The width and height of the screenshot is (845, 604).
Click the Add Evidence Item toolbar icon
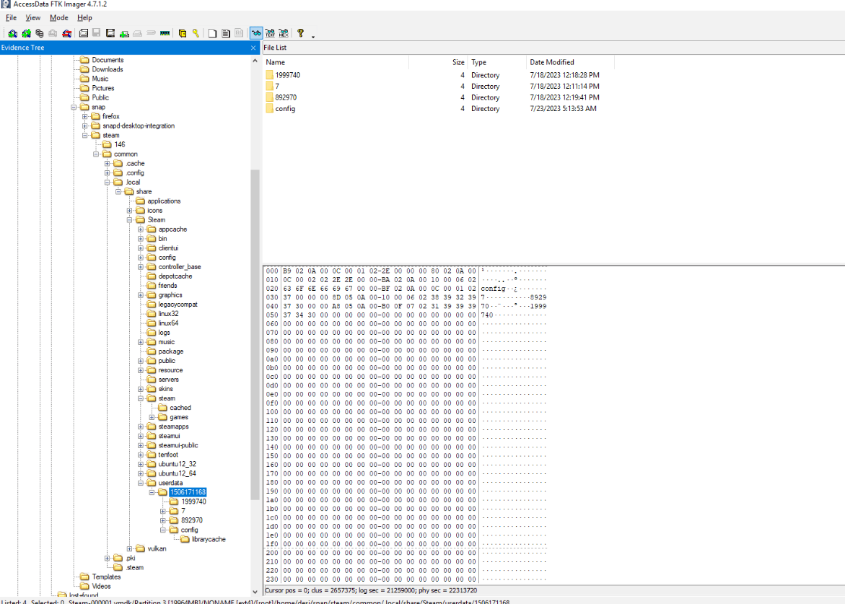coord(12,33)
